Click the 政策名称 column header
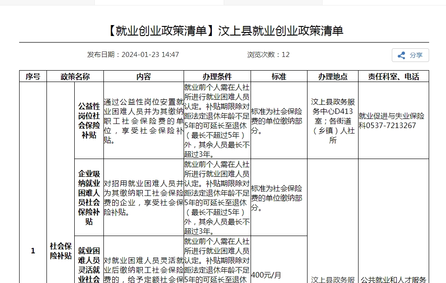 click(75, 77)
